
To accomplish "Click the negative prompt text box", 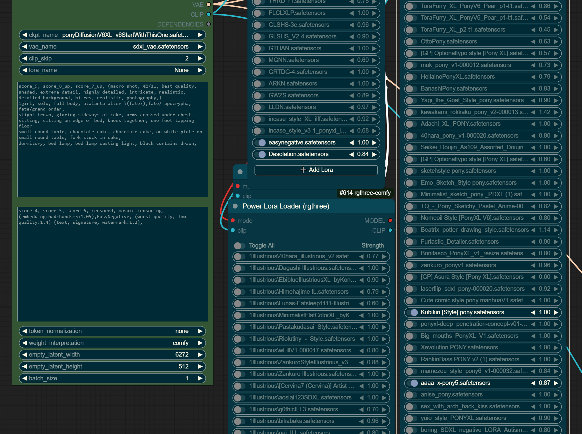I will [x=113, y=264].
